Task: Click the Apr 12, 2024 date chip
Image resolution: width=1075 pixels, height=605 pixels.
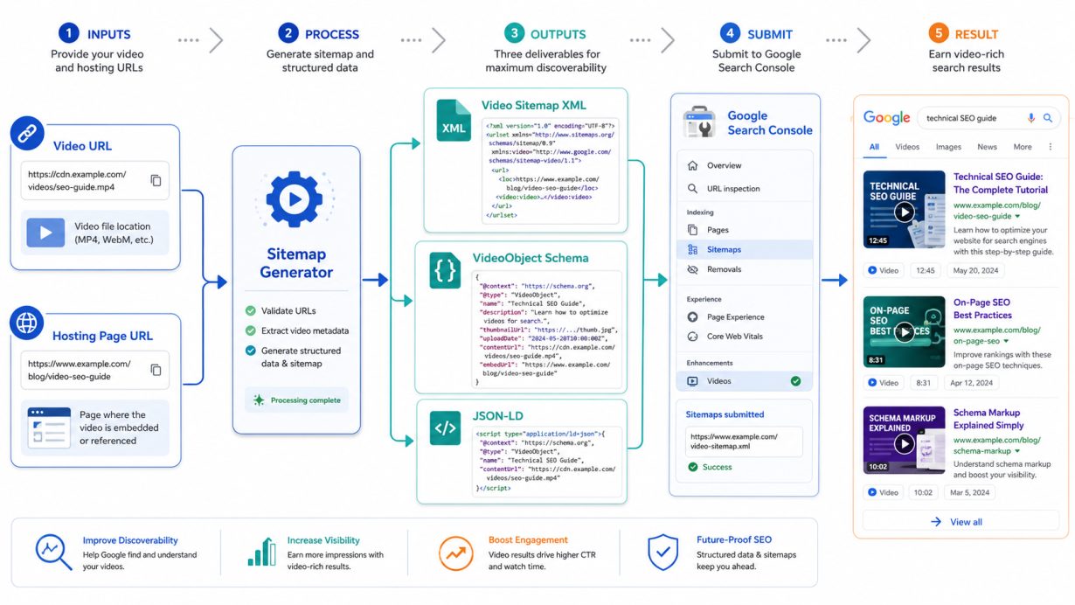Action: pyautogui.click(x=972, y=382)
